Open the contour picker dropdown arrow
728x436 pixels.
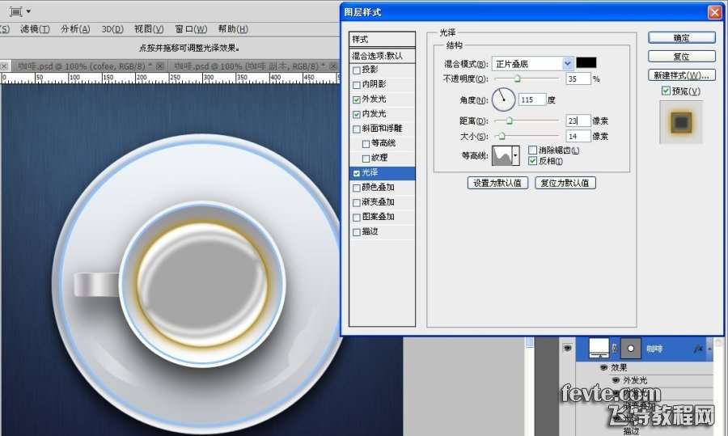[x=515, y=155]
